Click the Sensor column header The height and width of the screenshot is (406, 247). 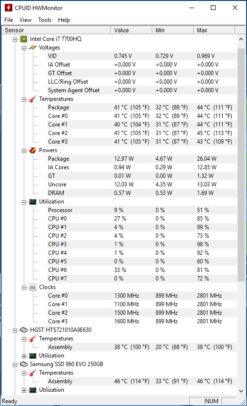(56, 30)
